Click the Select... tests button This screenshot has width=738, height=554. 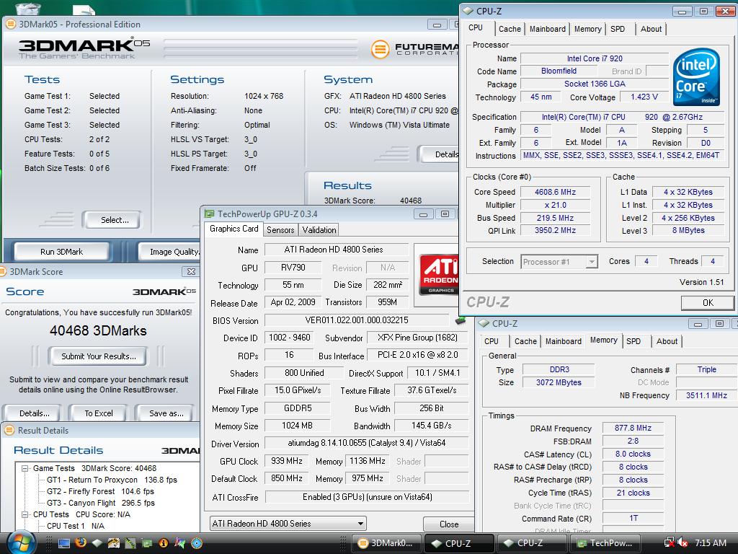click(112, 219)
